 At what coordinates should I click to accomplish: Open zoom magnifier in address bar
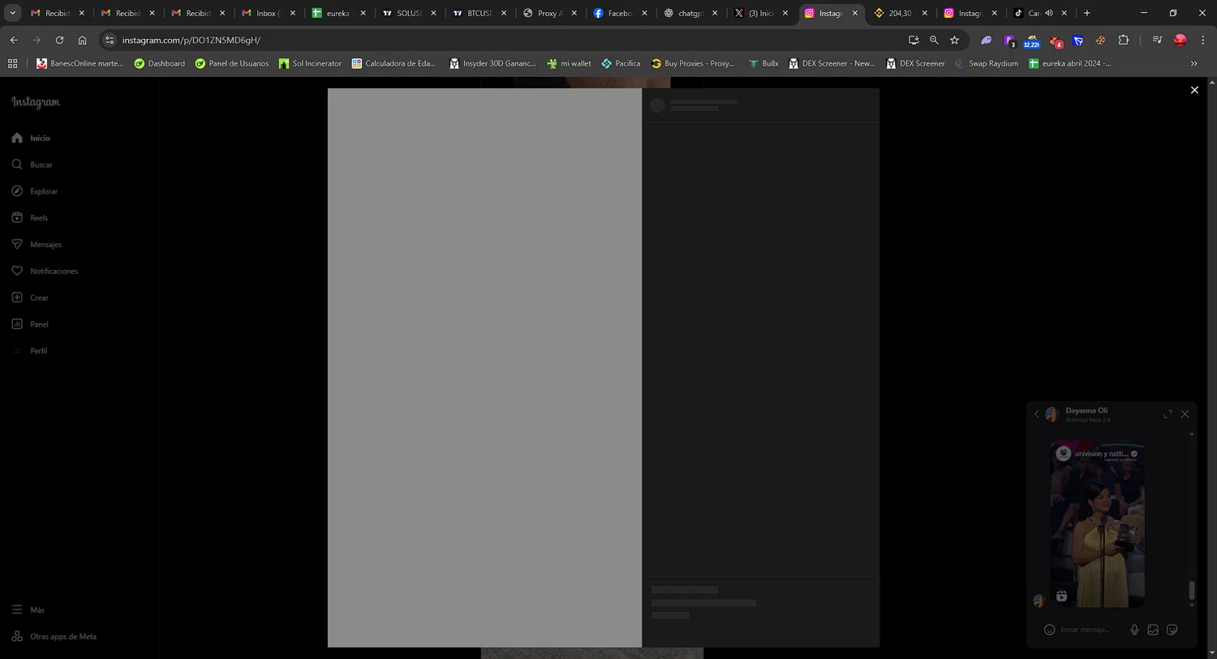934,40
